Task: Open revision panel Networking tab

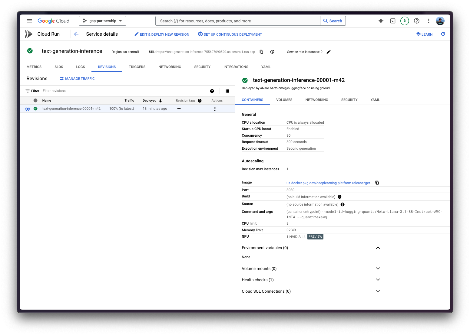Action: pos(317,100)
